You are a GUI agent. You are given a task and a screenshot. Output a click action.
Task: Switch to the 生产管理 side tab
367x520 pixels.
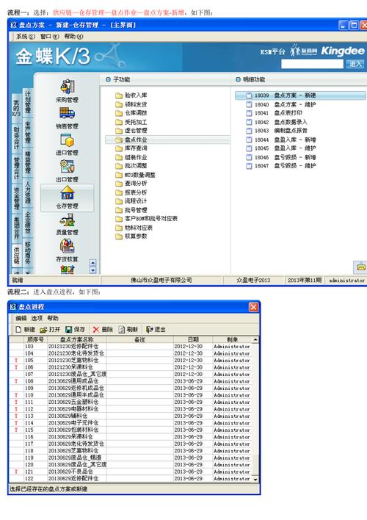click(x=27, y=132)
